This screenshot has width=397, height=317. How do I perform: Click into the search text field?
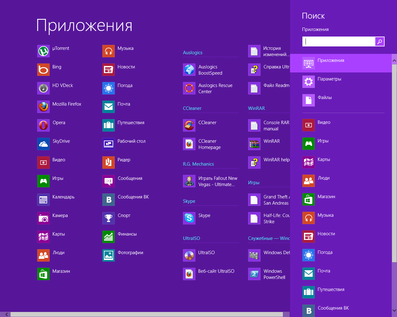click(x=339, y=41)
